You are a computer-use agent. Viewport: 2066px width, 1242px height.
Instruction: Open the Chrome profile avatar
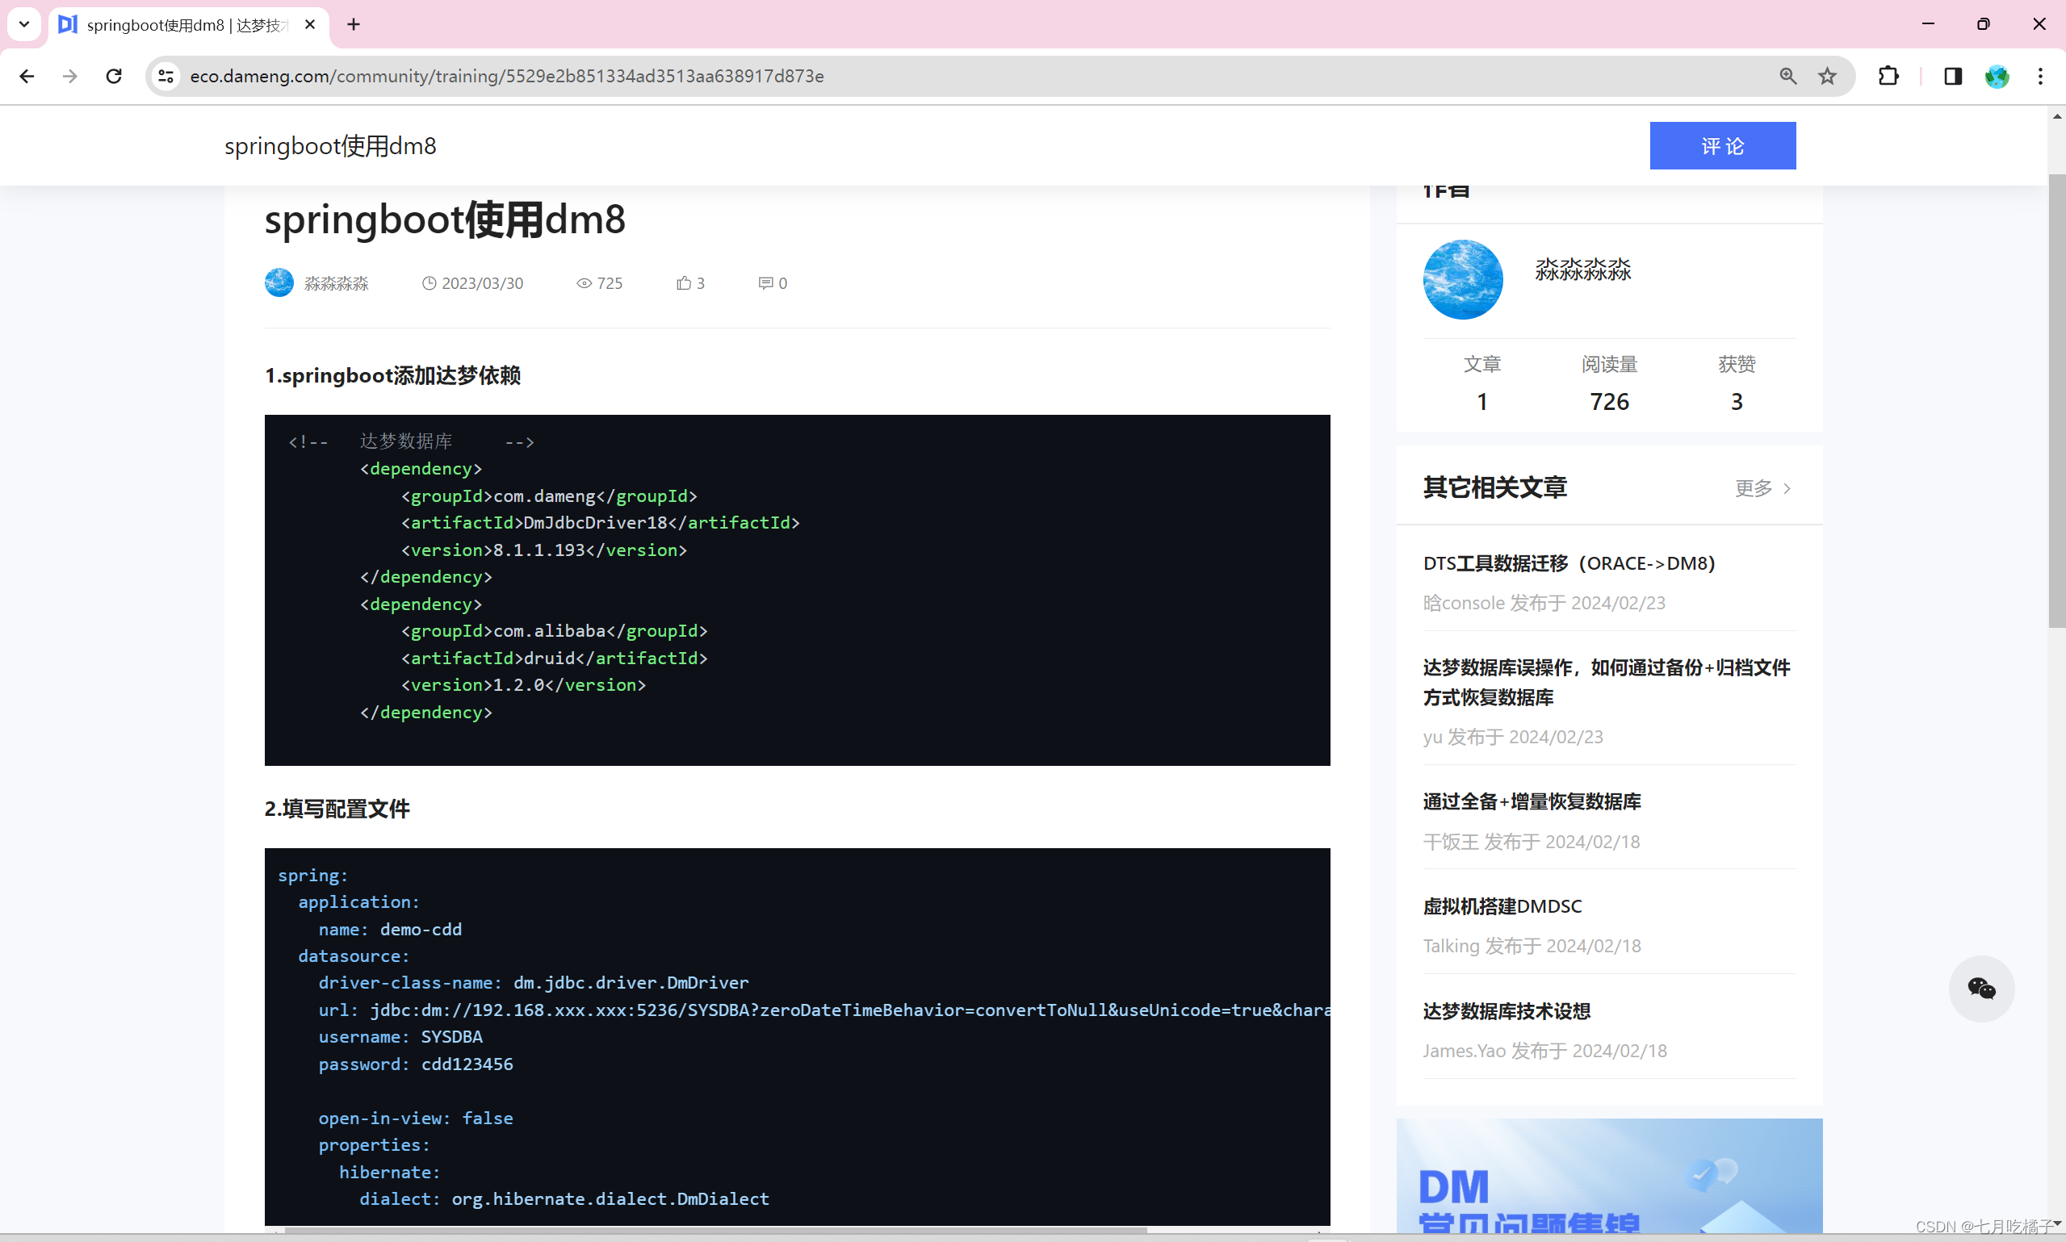click(x=1997, y=76)
